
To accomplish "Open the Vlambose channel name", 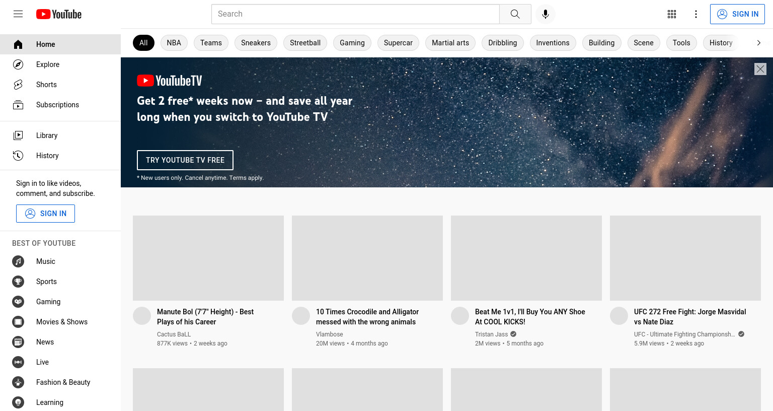I will 329,334.
